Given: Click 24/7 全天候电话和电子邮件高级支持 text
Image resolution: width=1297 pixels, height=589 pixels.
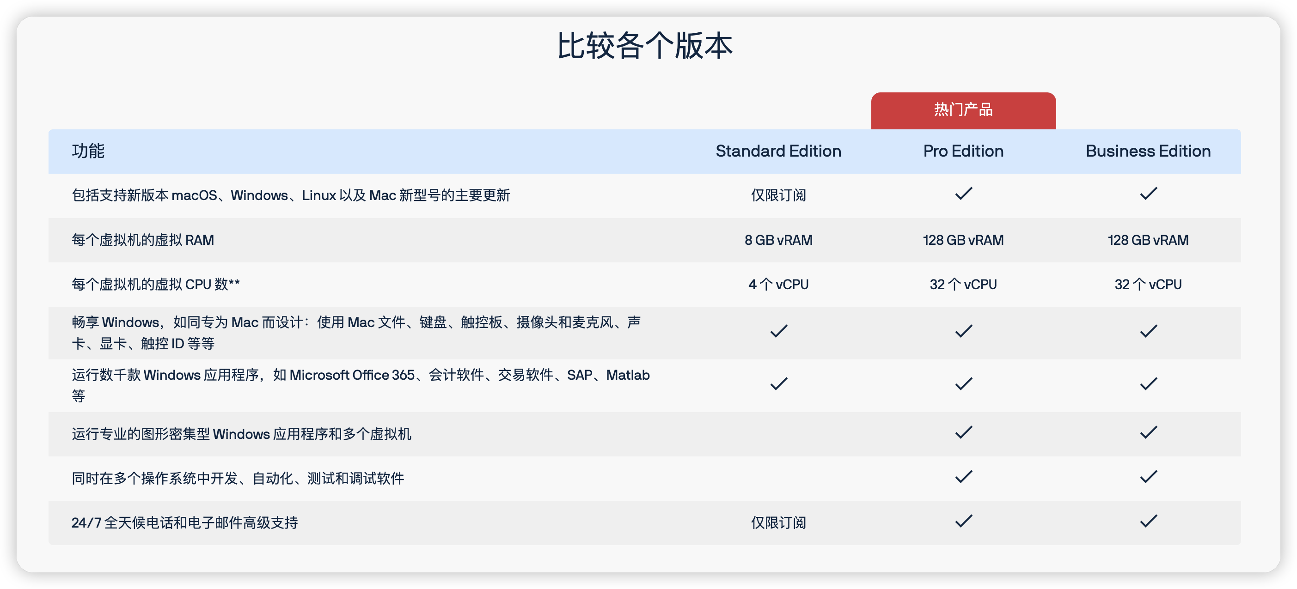Looking at the screenshot, I should [185, 523].
